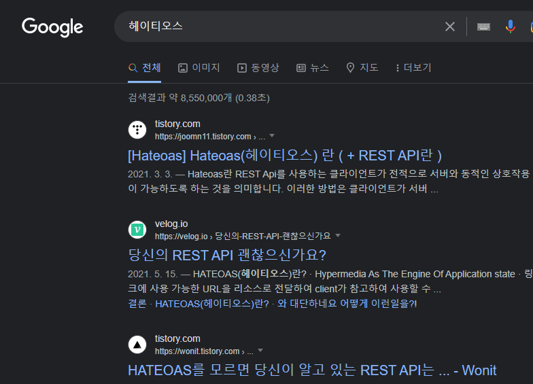This screenshot has width=533, height=384.
Task: Open the HATEOAS(헤이티오스)란? sitelink
Action: pyautogui.click(x=212, y=303)
